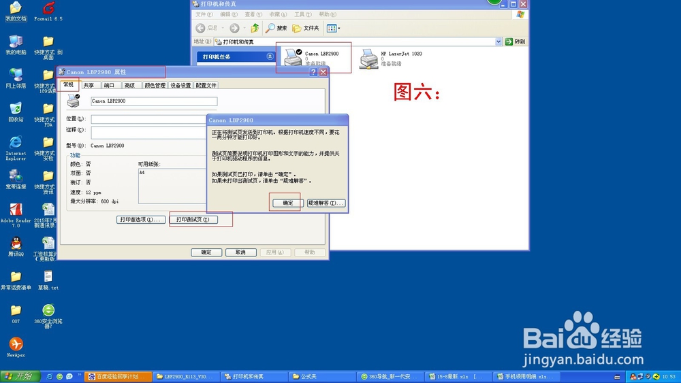Screen dimensions: 681x383
Task: Switch to LBP2900_R113_V30 taskbar item
Action: pos(187,376)
